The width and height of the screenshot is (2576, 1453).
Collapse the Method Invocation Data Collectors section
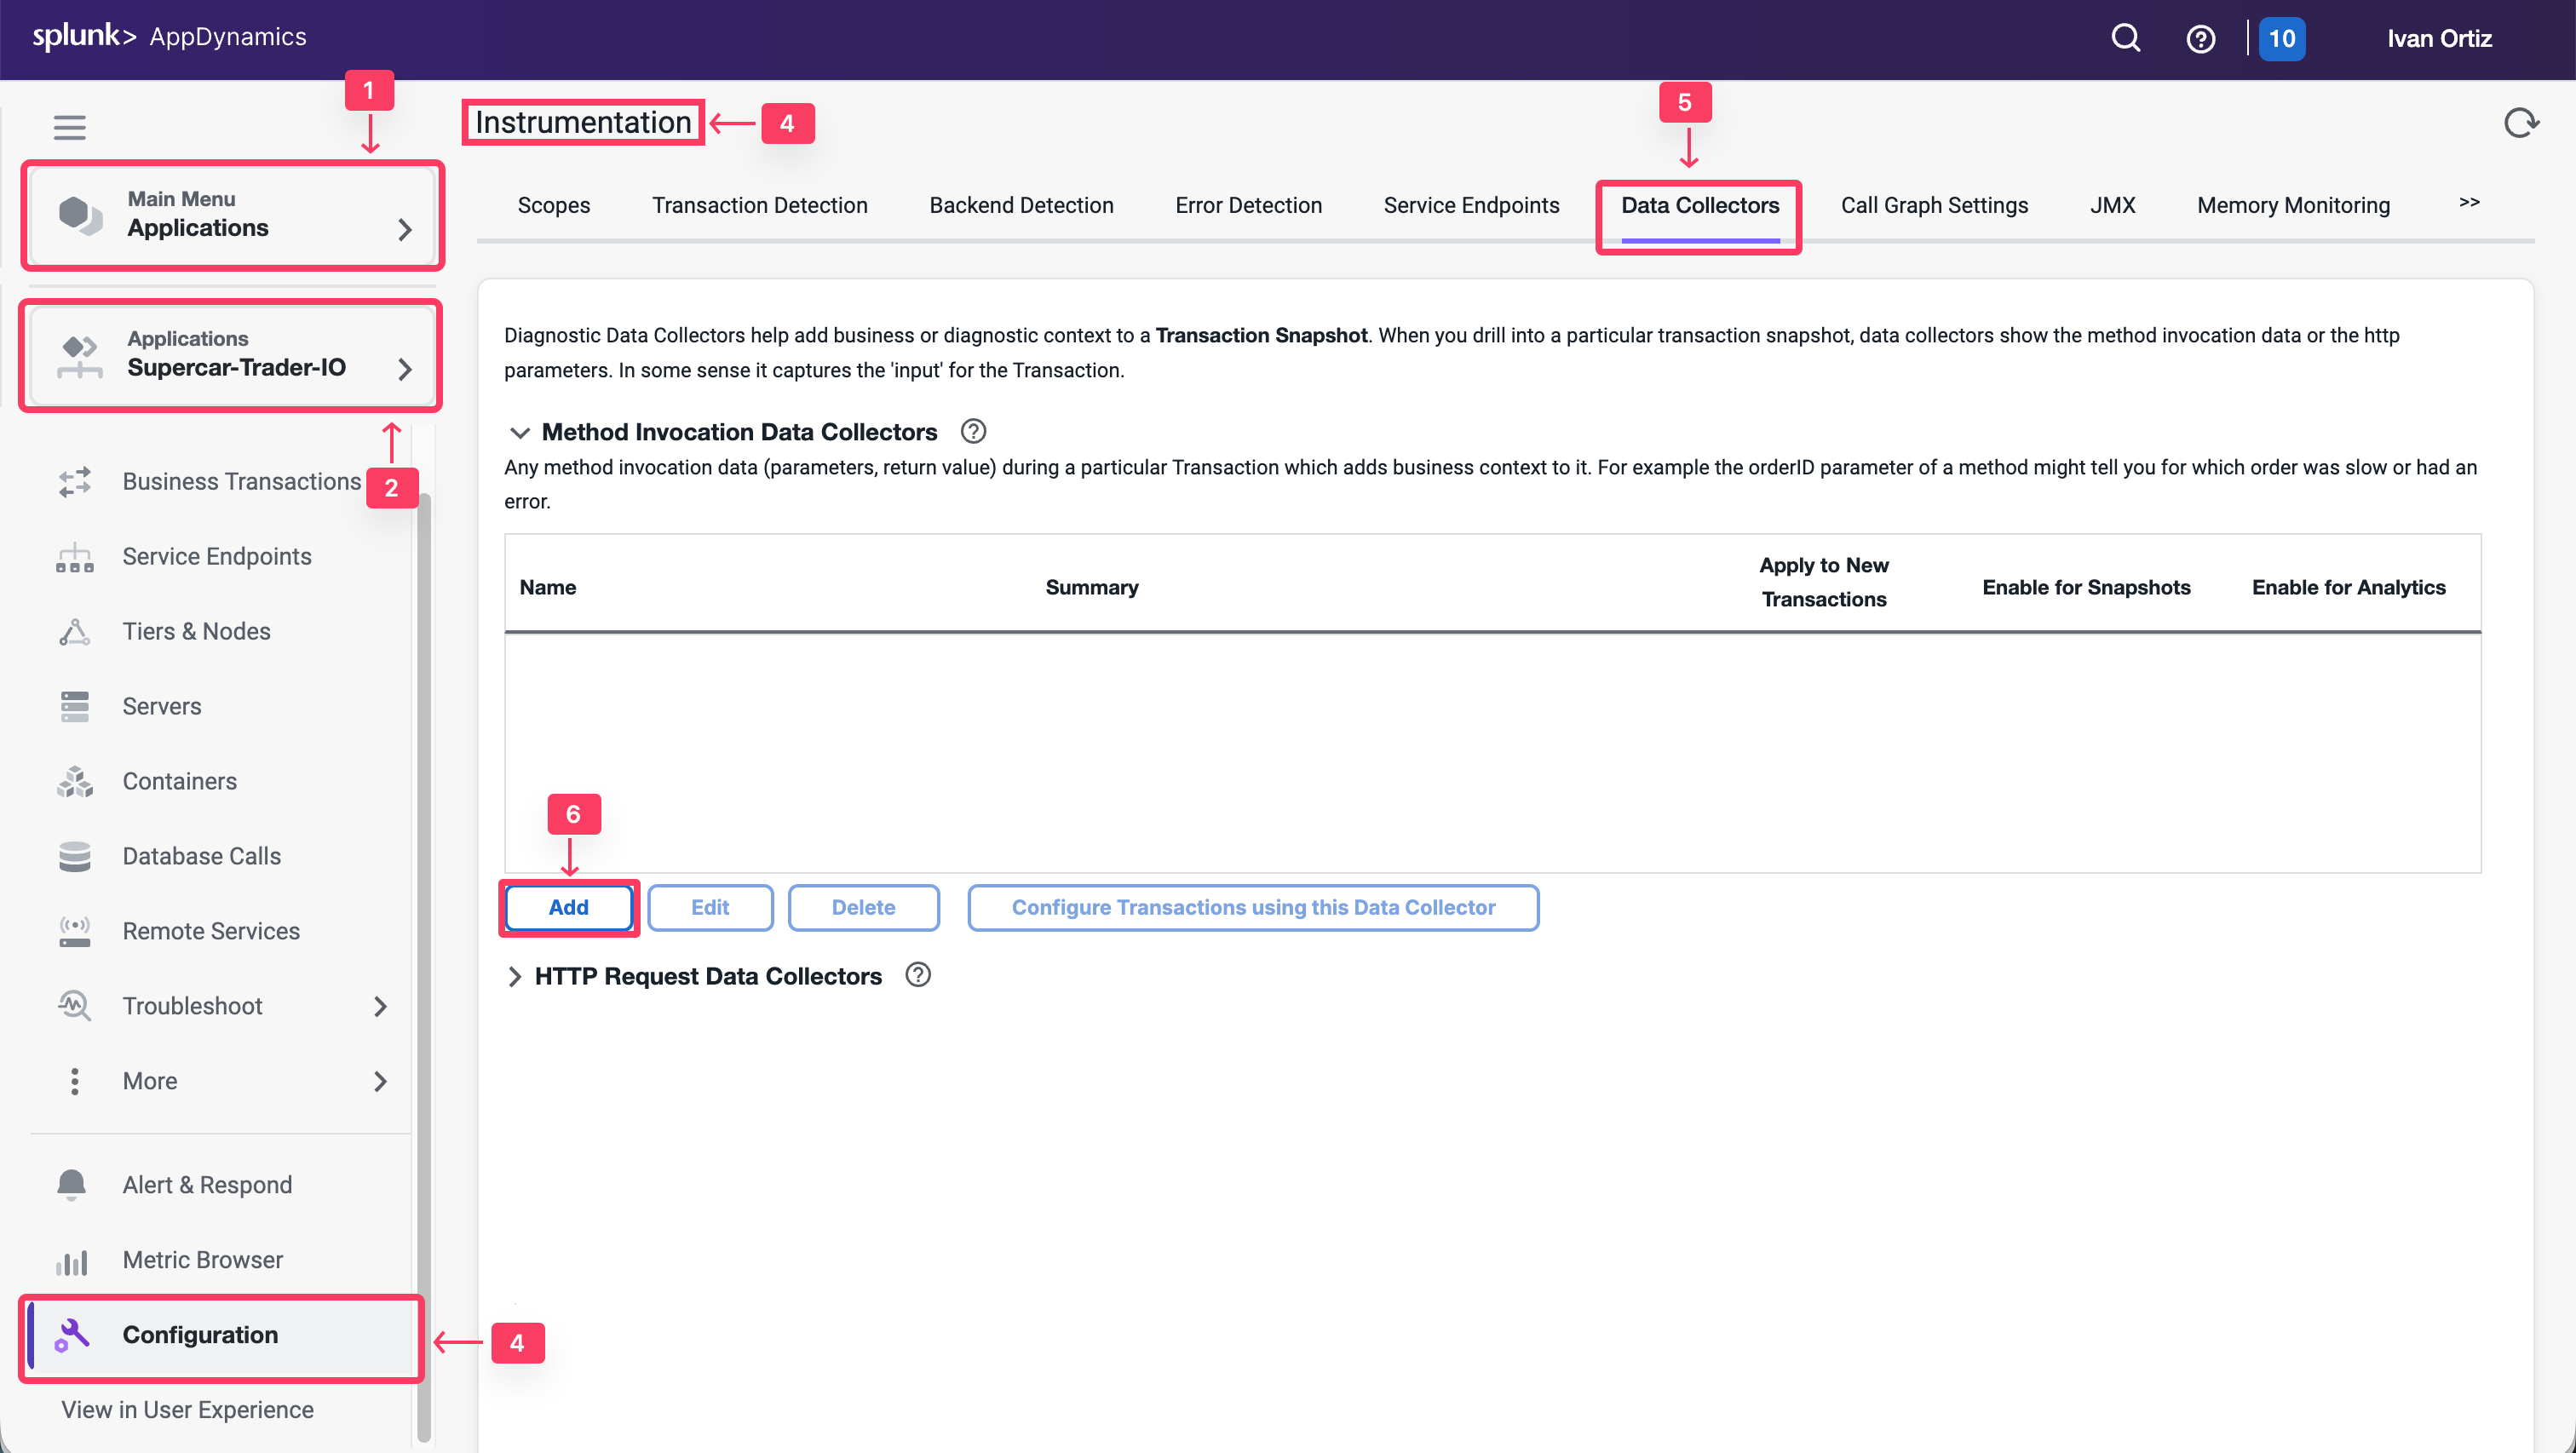(519, 432)
